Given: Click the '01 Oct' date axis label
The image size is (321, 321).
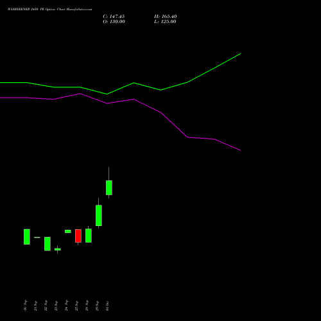Looking at the screenshot, I should pos(107,306).
